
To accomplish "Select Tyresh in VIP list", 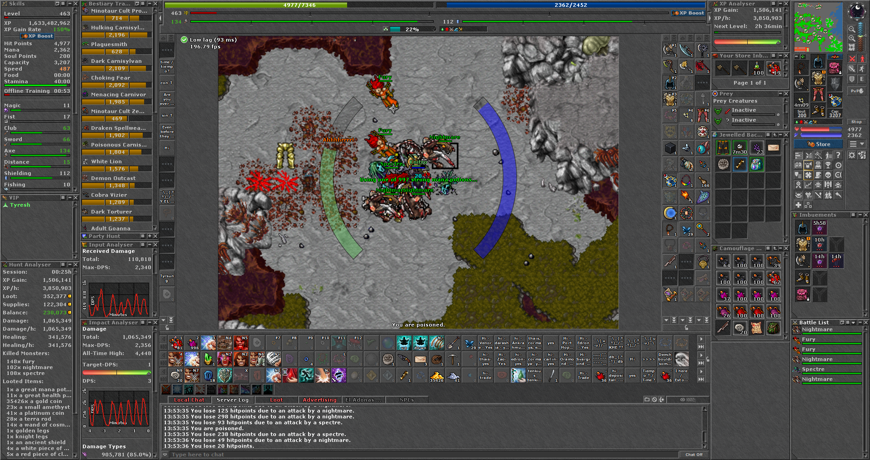I will point(20,205).
